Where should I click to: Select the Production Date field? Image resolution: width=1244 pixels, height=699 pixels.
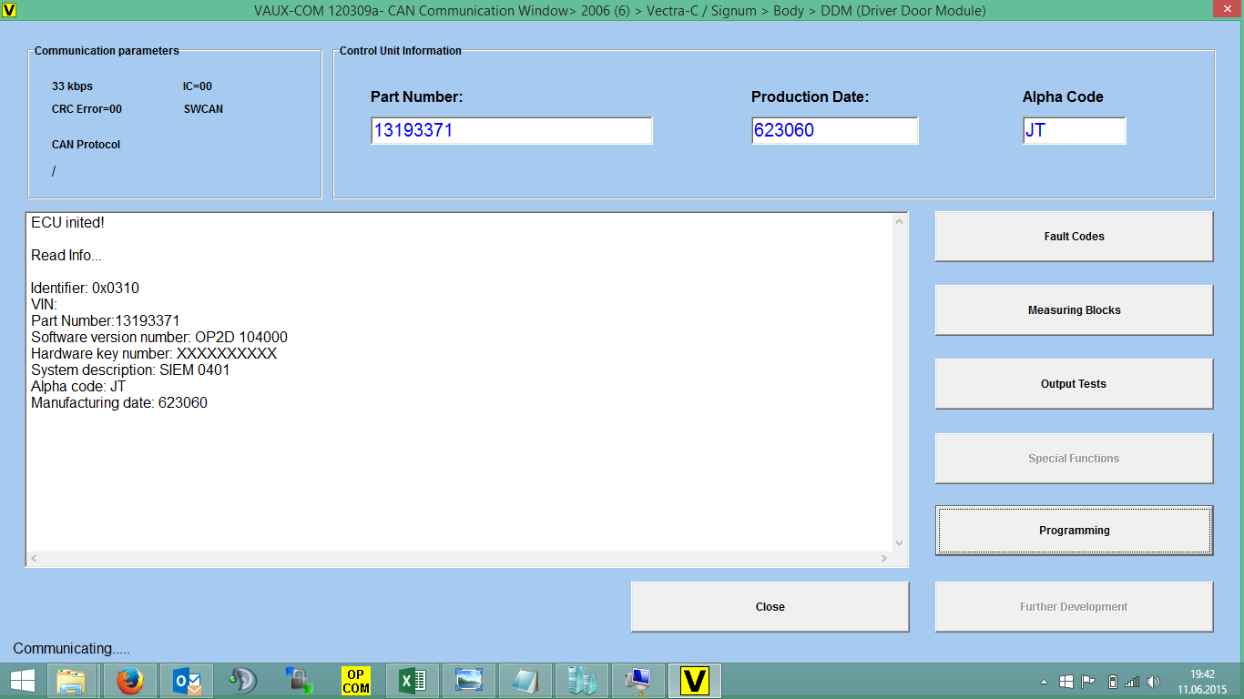click(834, 131)
